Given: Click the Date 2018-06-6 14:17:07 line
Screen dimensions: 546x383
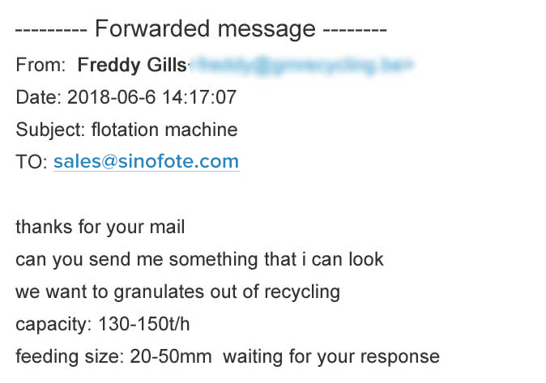Looking at the screenshot, I should pos(126,97).
